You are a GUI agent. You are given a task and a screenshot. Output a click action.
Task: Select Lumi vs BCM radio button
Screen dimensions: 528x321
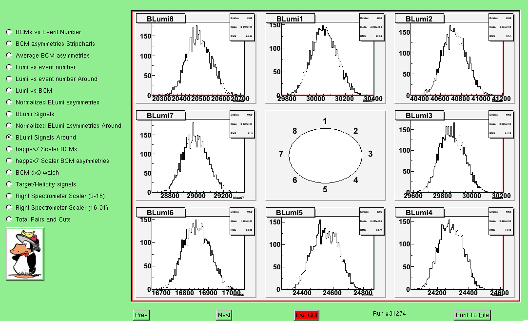pos(9,91)
